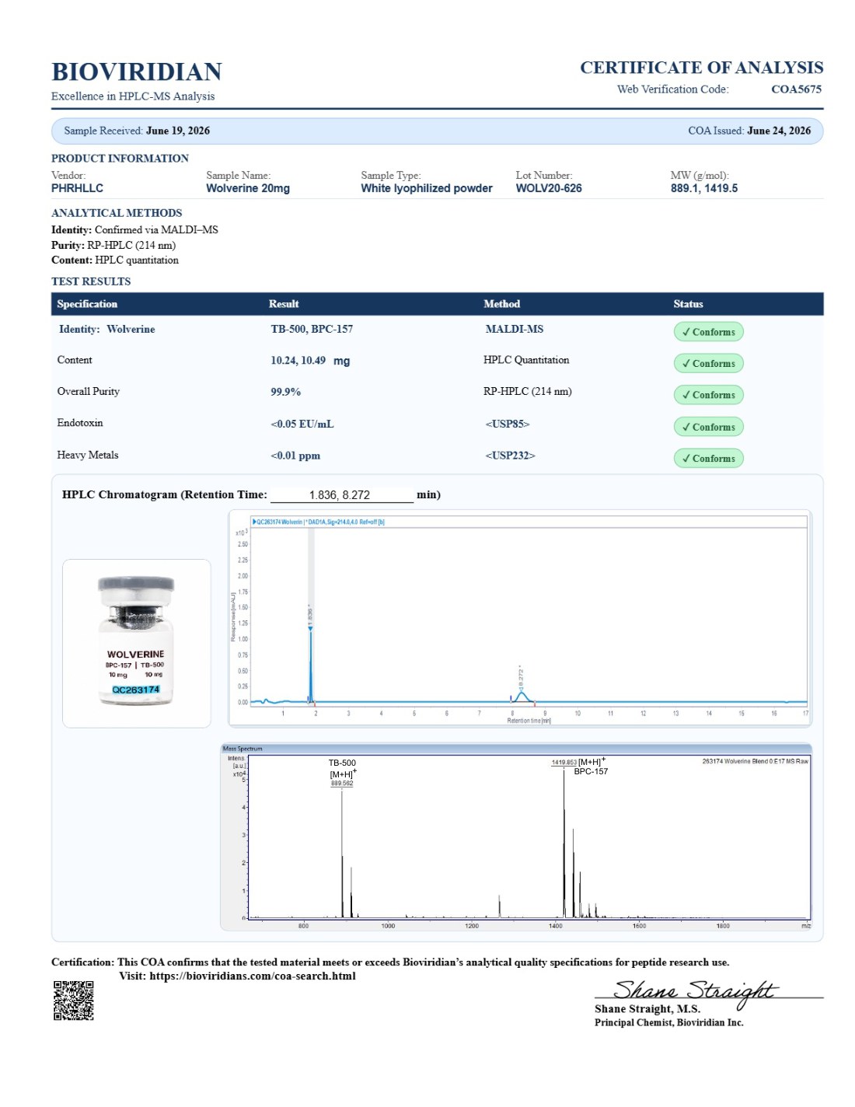Screen dimensions: 855x1107
Task: Click the Wolverine vial product photo
Action: (x=136, y=642)
